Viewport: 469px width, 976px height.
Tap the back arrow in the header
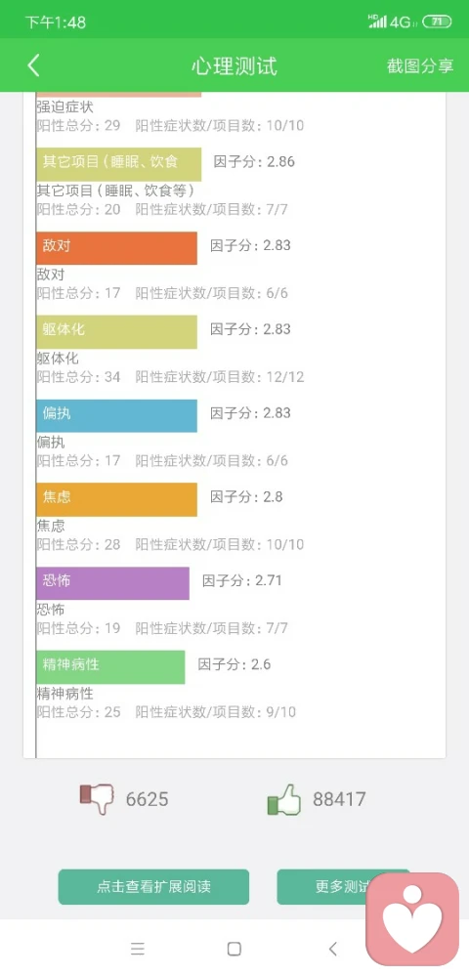pos(33,65)
